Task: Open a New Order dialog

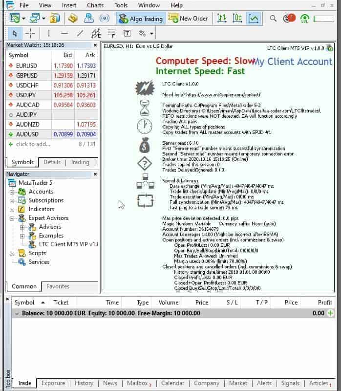Action: coord(188,19)
